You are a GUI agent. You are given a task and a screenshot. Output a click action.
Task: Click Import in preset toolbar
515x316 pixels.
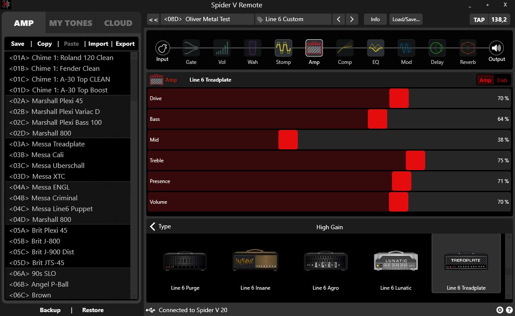[x=98, y=44]
